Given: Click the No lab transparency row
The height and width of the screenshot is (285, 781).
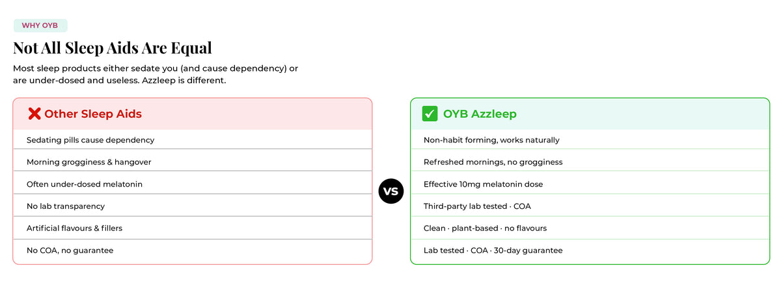Looking at the screenshot, I should [193, 206].
